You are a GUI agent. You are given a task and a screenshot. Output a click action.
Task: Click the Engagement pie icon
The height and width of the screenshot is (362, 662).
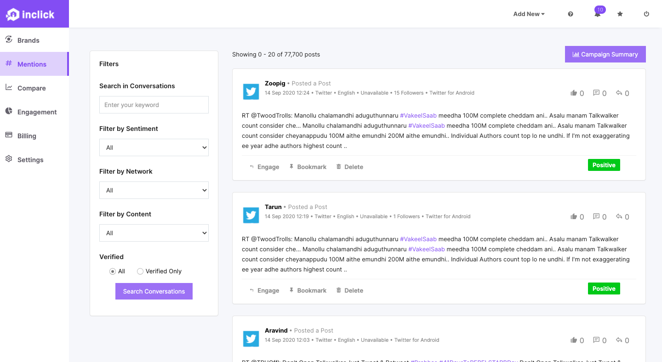click(x=9, y=111)
